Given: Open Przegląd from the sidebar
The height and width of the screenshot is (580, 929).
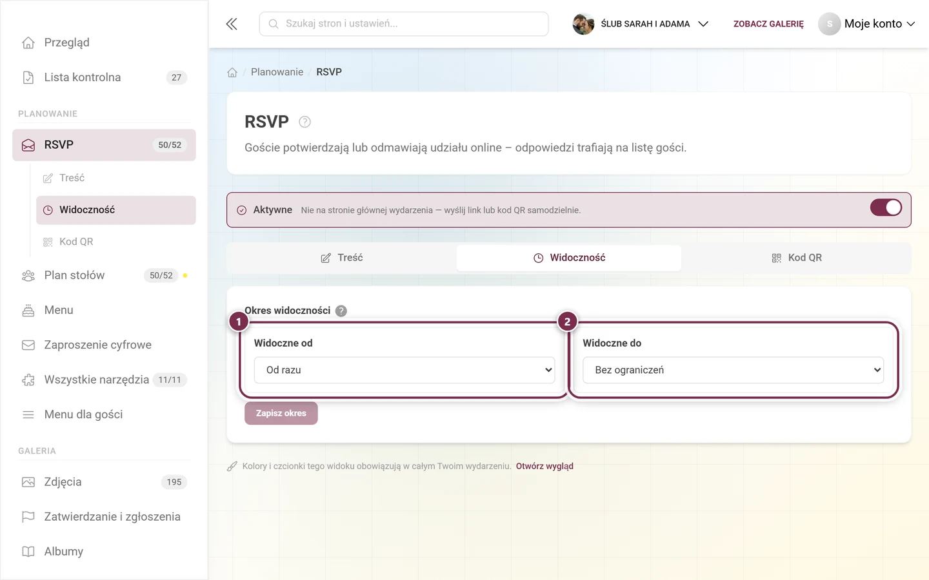Looking at the screenshot, I should 104,43.
